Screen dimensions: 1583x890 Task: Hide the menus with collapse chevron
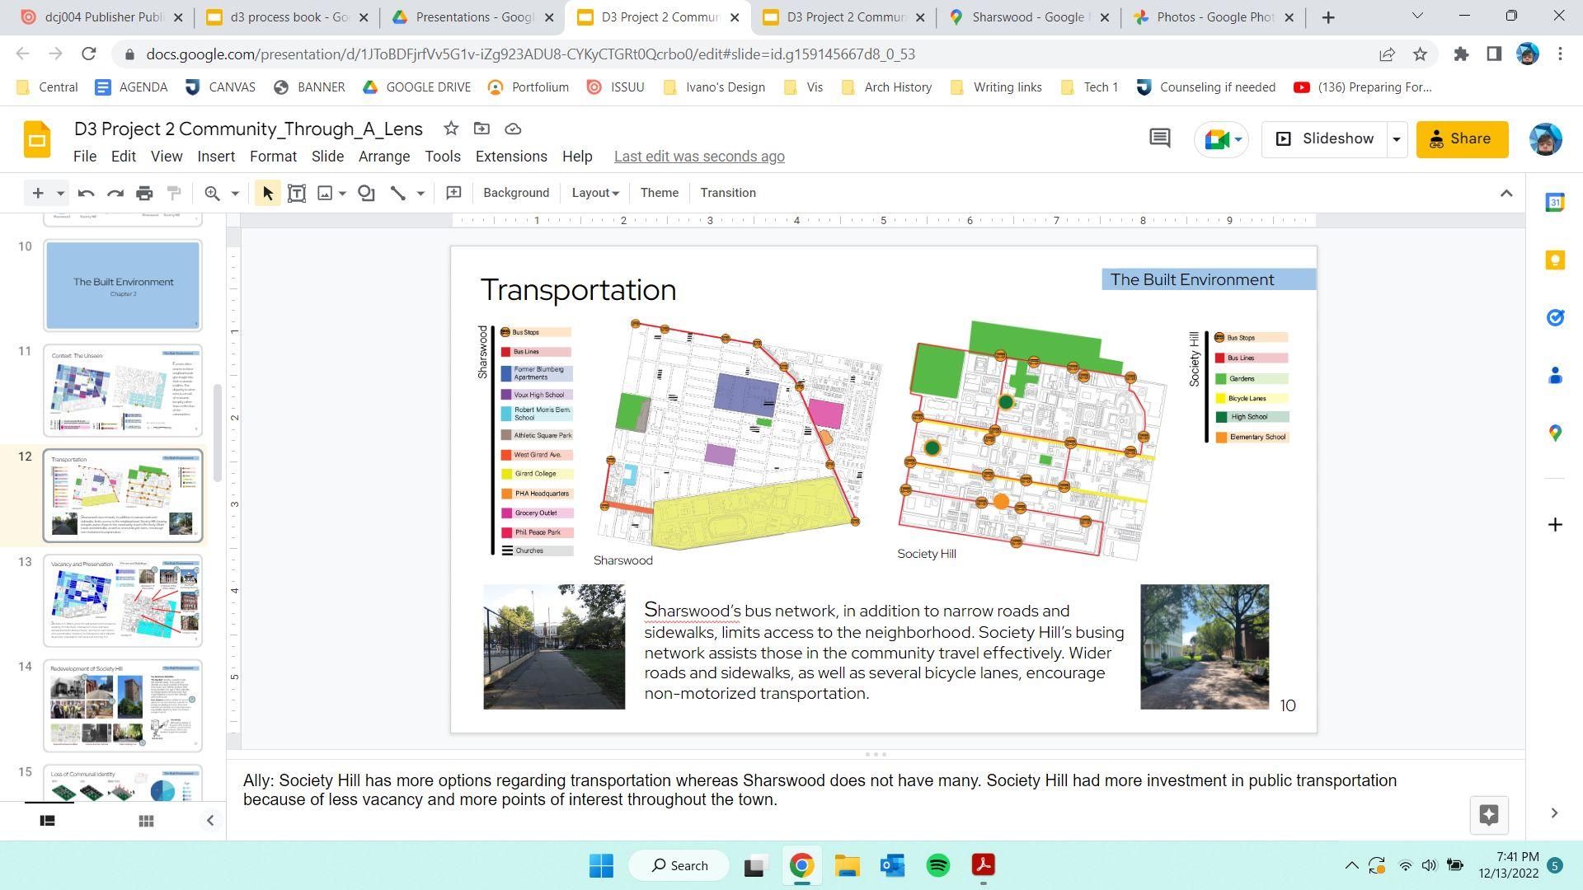coord(1506,193)
